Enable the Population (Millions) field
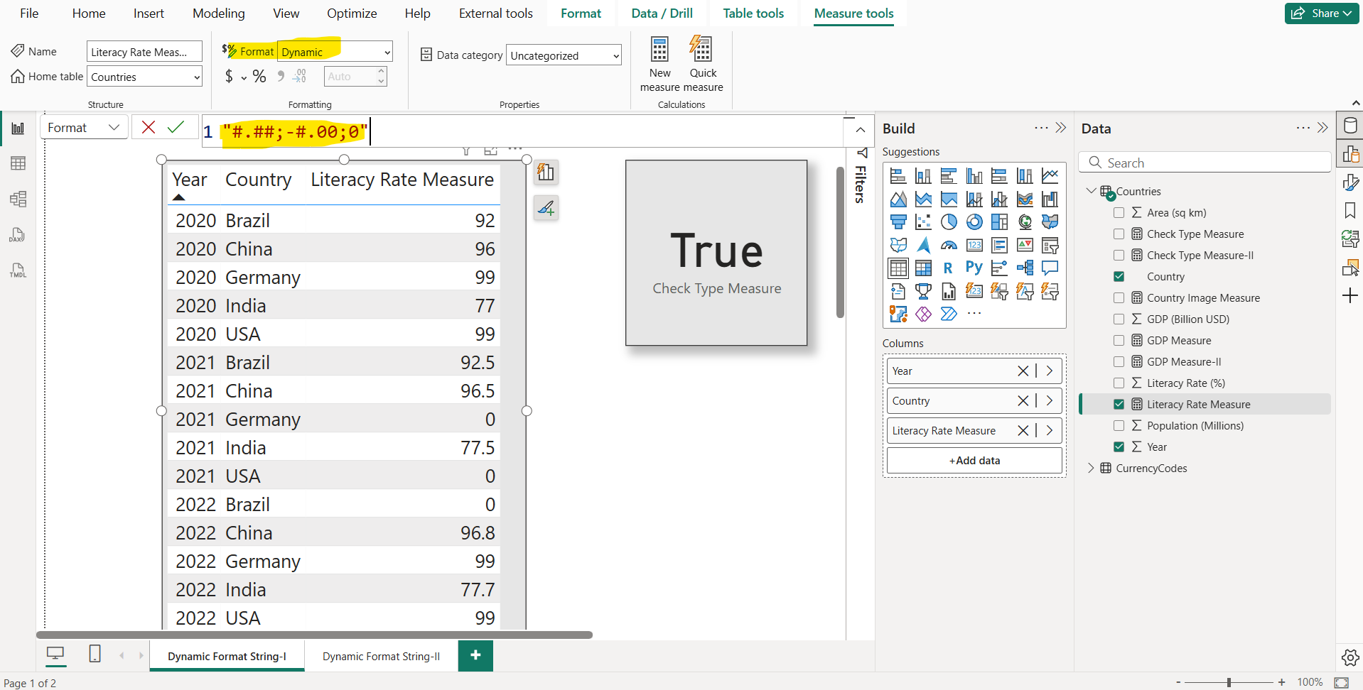 1120,425
